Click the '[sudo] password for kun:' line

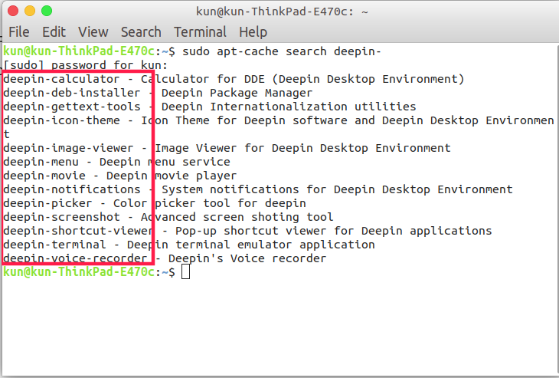pos(85,65)
